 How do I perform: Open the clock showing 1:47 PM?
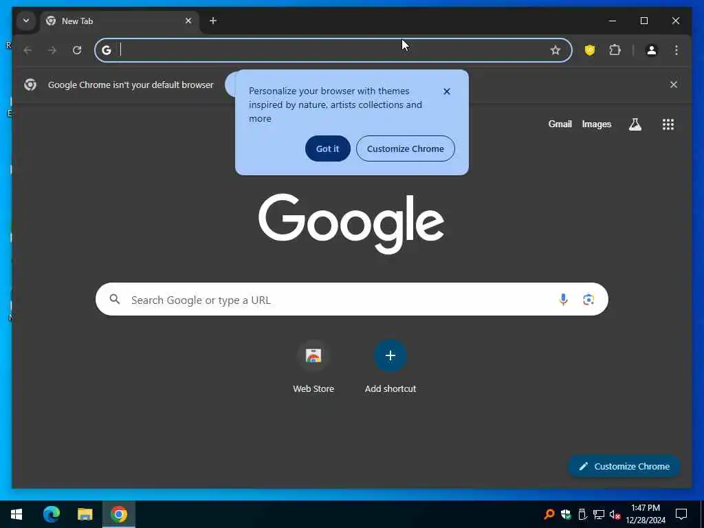click(646, 514)
